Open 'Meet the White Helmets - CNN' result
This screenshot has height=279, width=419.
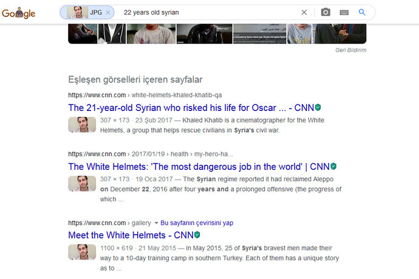point(131,235)
